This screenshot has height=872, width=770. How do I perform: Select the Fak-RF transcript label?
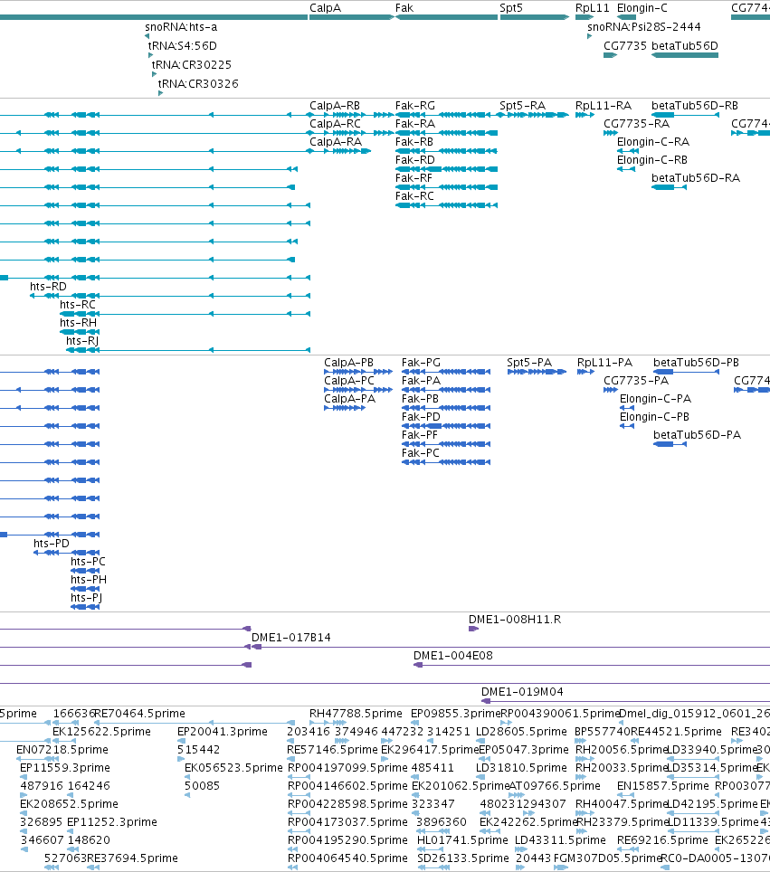[x=414, y=178]
